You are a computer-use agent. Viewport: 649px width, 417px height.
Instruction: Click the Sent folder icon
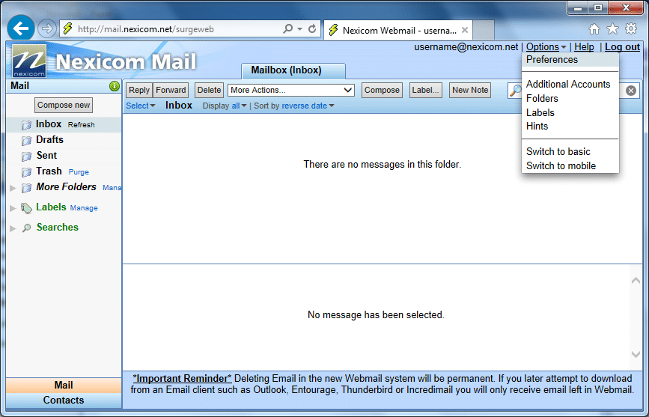click(26, 156)
